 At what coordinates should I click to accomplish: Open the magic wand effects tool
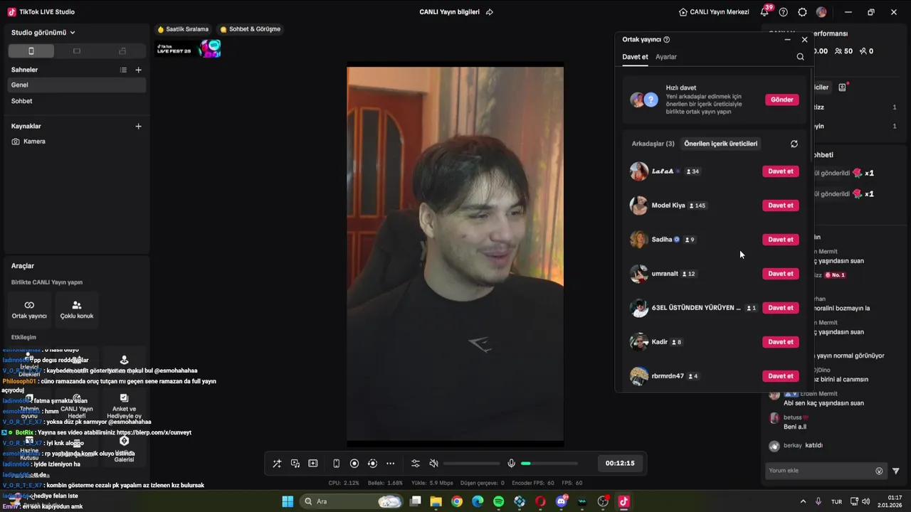point(277,464)
